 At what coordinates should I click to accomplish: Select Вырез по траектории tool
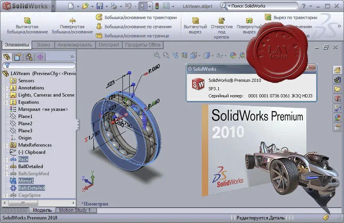point(291,17)
